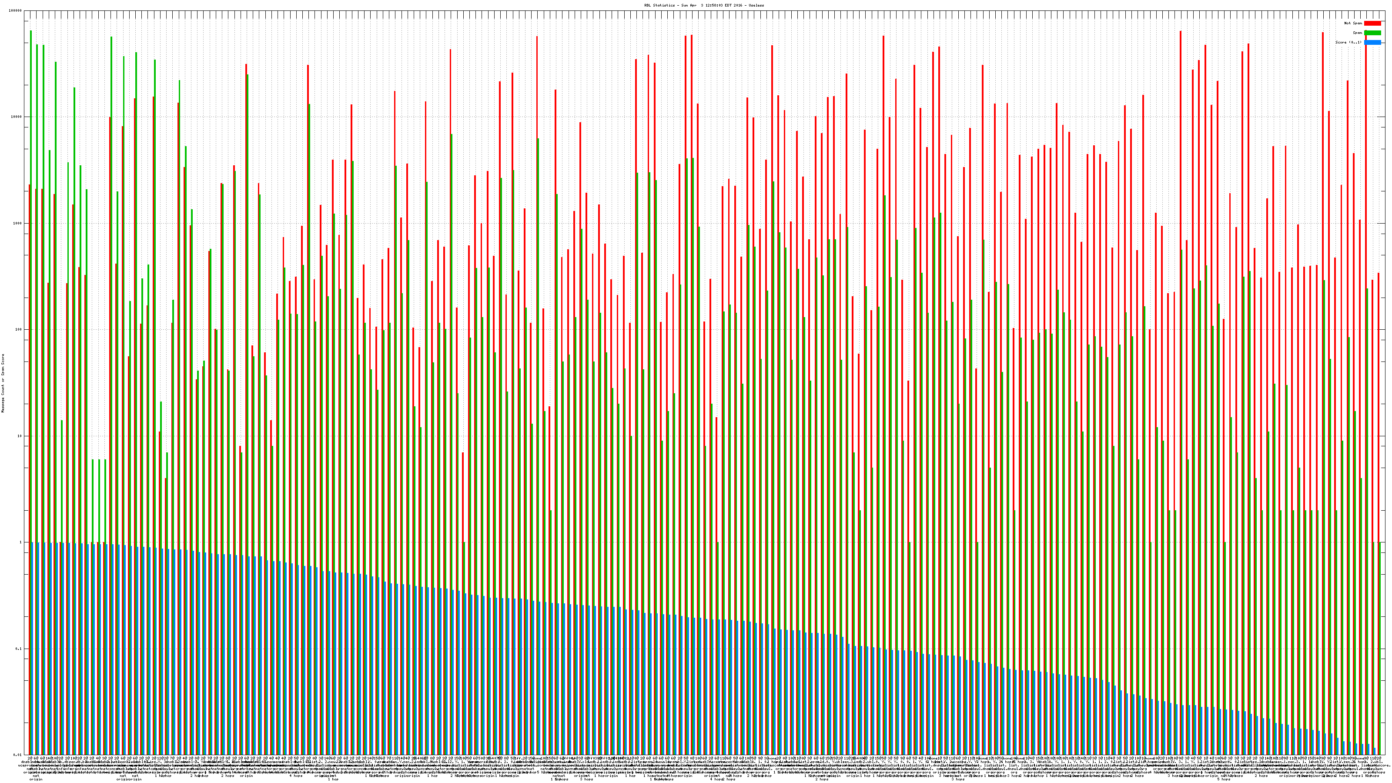Select the "Not Spam" legend label
Viewport: 1392px width, 783px height.
1353,23
